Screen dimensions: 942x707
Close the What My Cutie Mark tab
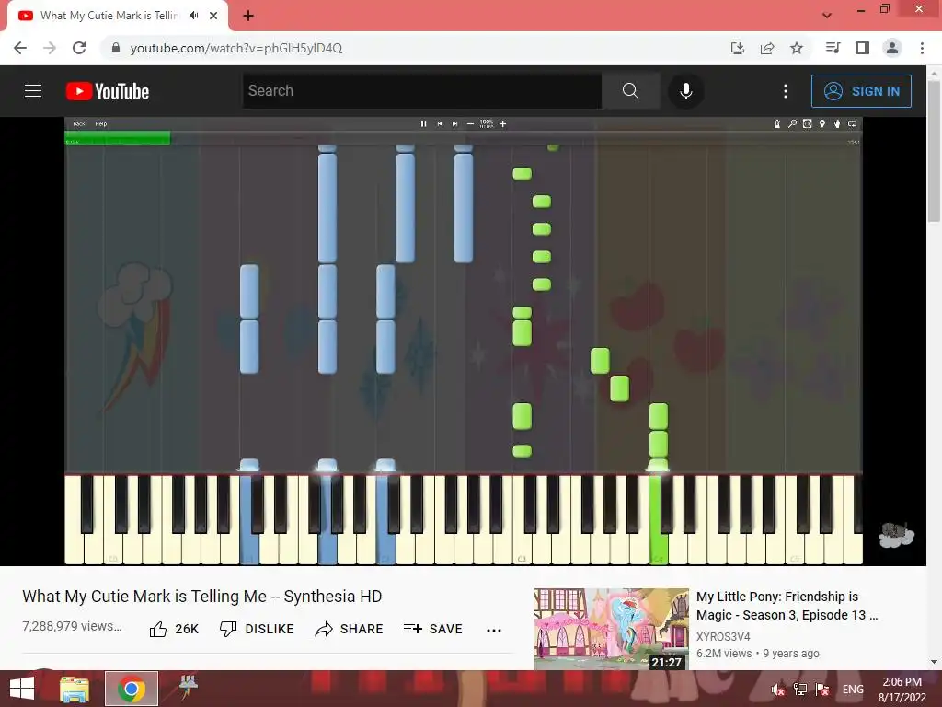click(213, 16)
